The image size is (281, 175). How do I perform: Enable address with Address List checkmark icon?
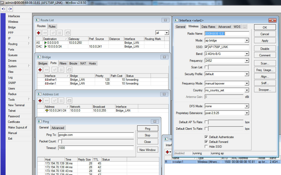tap(55, 100)
